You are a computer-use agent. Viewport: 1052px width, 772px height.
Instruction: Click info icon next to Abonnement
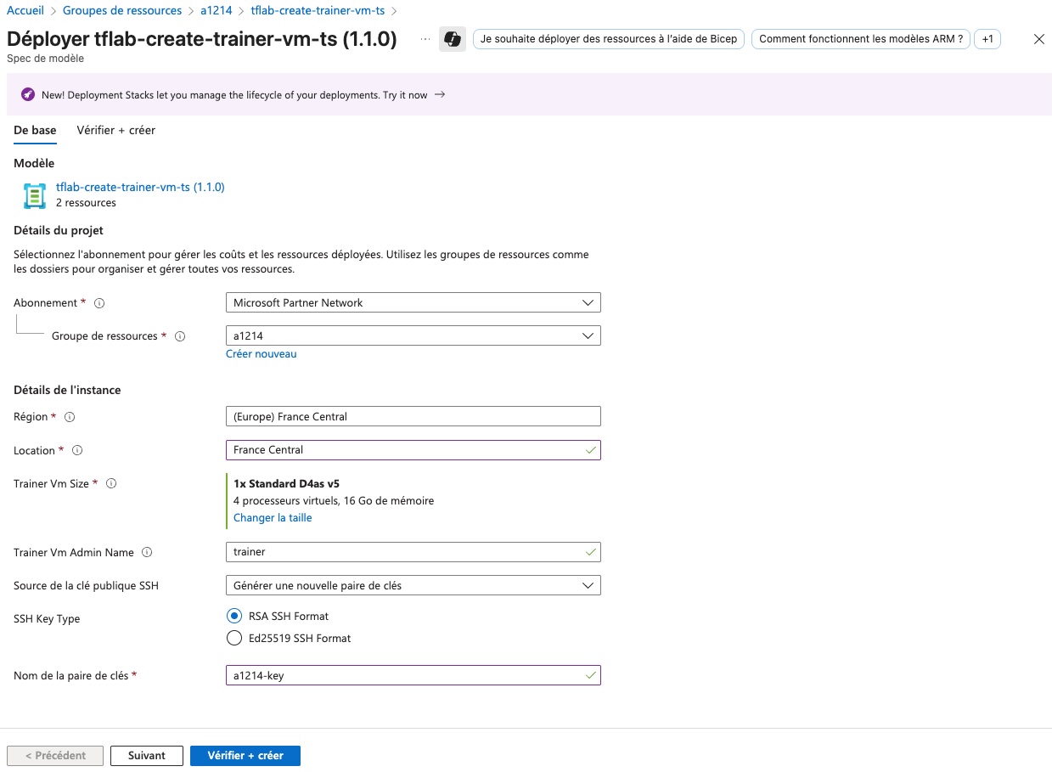point(99,303)
